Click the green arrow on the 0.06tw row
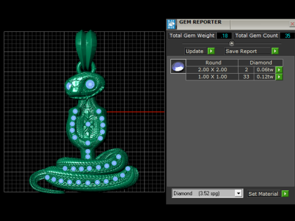Viewport: 295px width, 221px height. coord(279,70)
